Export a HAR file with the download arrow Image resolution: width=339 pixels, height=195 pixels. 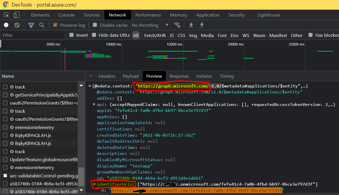point(202,25)
